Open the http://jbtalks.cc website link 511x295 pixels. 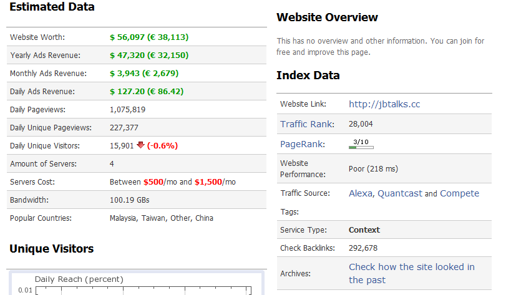point(384,104)
